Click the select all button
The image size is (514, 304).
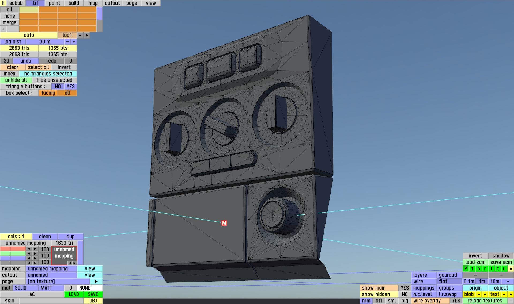(x=38, y=67)
